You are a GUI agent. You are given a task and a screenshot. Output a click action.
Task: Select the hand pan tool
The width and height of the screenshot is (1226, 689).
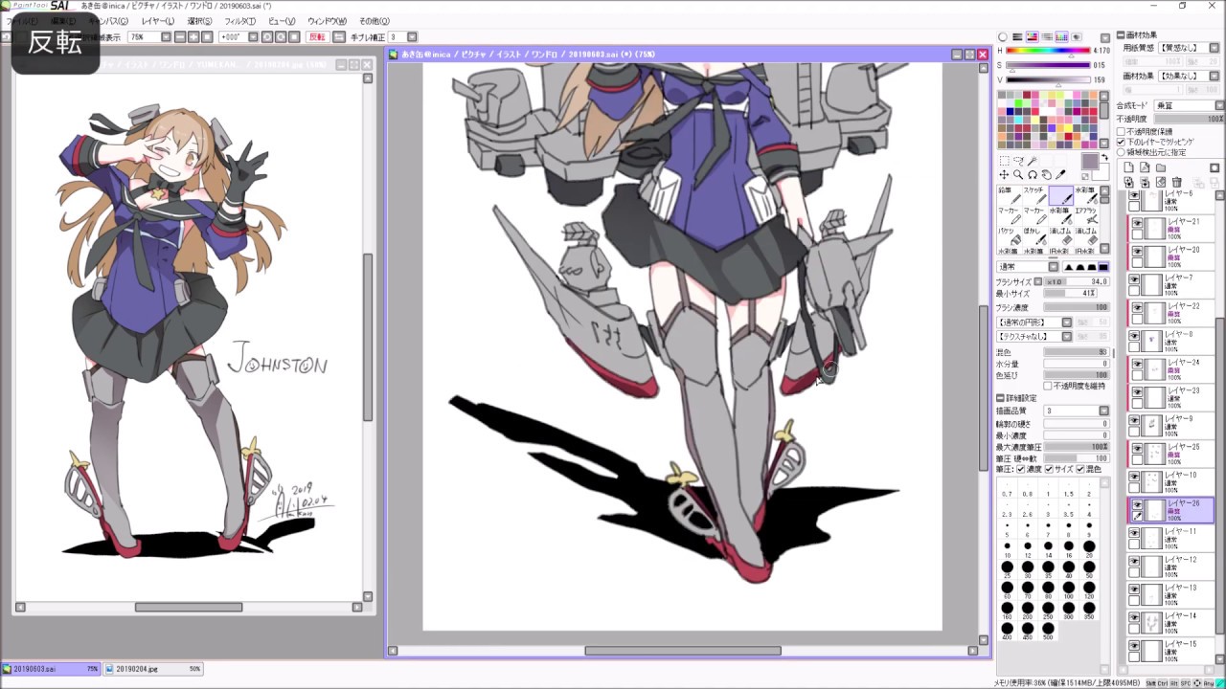[x=1046, y=175]
